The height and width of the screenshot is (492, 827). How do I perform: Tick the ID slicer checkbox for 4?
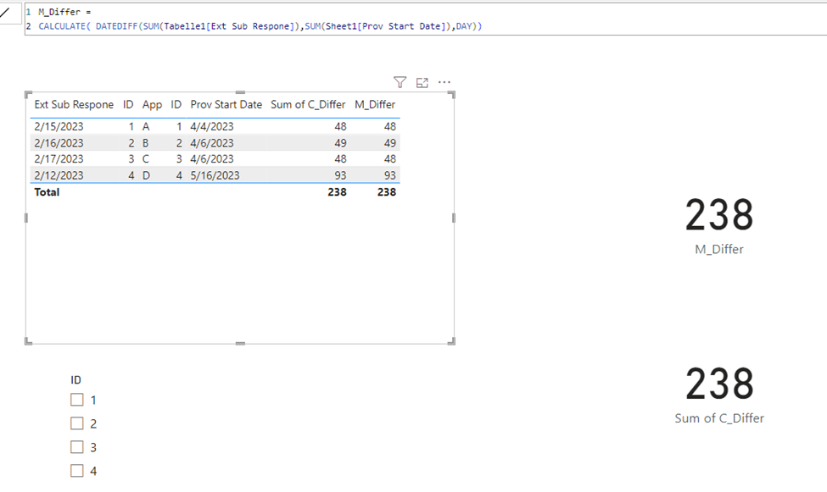77,471
